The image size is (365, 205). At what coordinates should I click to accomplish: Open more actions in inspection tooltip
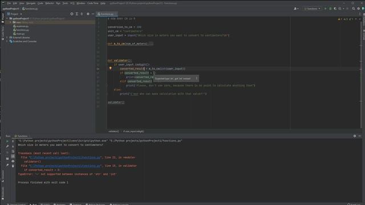point(196,79)
